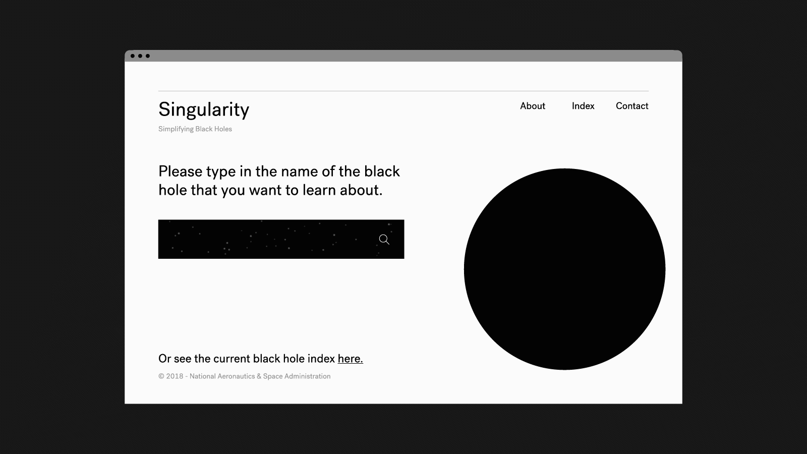Follow the 'here.' black hole index link

point(351,359)
